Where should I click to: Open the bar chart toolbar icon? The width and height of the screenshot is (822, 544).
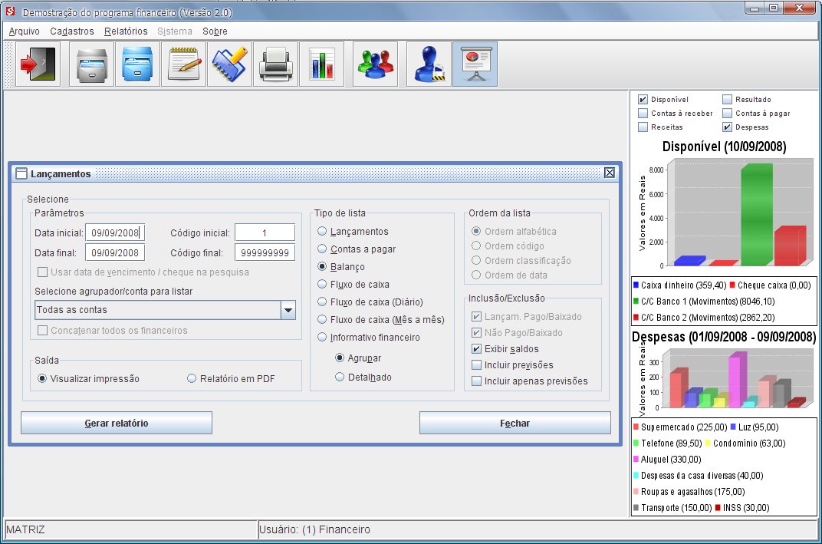click(x=322, y=64)
